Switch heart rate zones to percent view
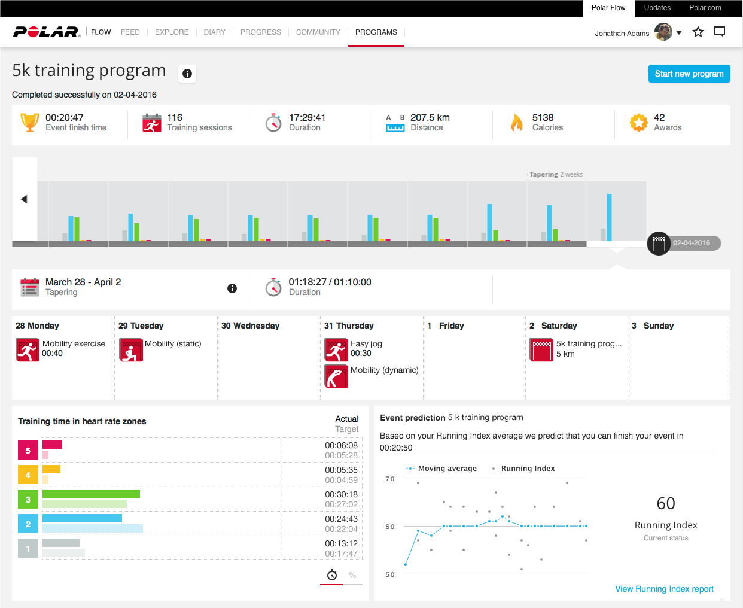 (x=352, y=576)
